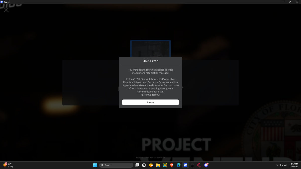The width and height of the screenshot is (301, 169).
Task: Open Brave browser from the taskbar
Action: coord(172,165)
